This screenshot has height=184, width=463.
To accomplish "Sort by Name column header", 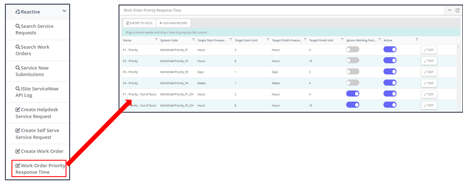I will click(127, 41).
